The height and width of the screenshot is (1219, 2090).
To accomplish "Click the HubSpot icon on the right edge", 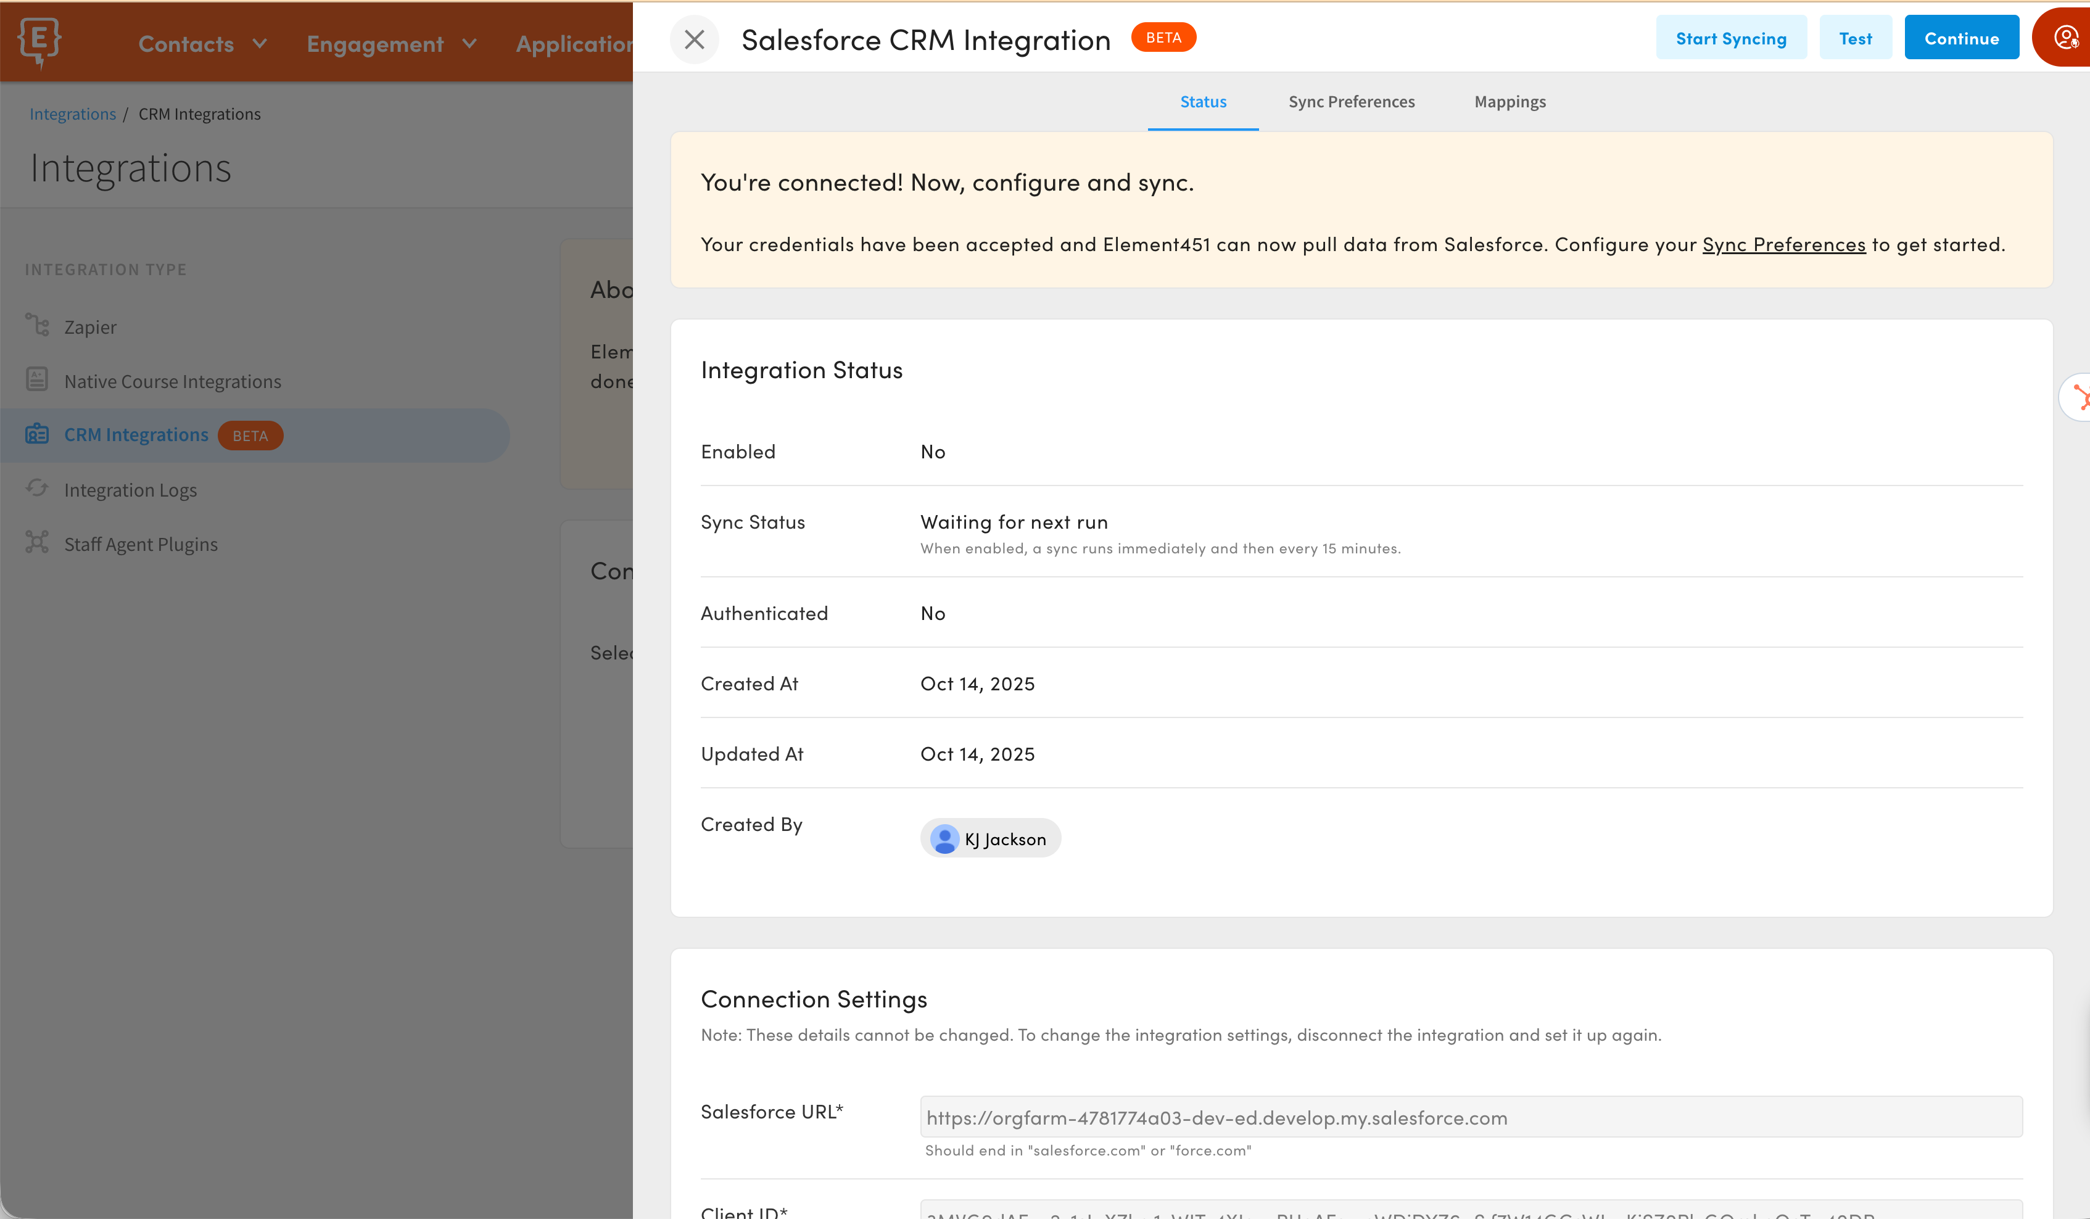I will 2081,397.
